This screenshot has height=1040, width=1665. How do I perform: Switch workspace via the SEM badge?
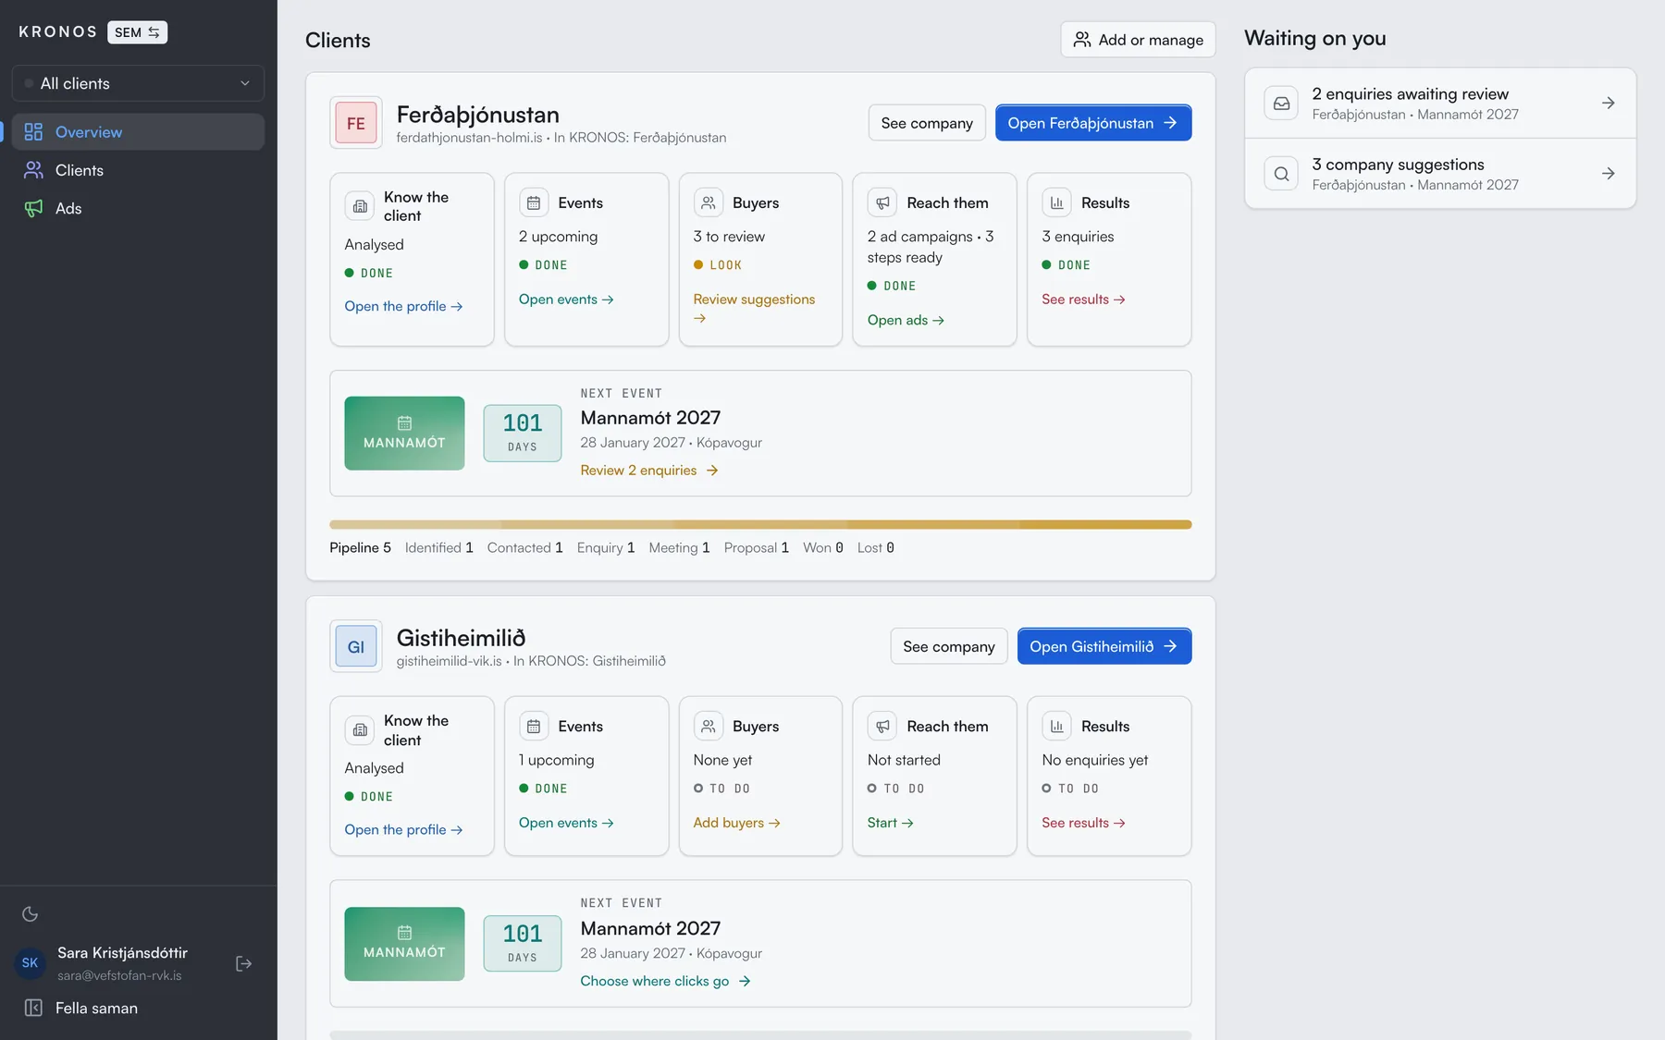(138, 32)
